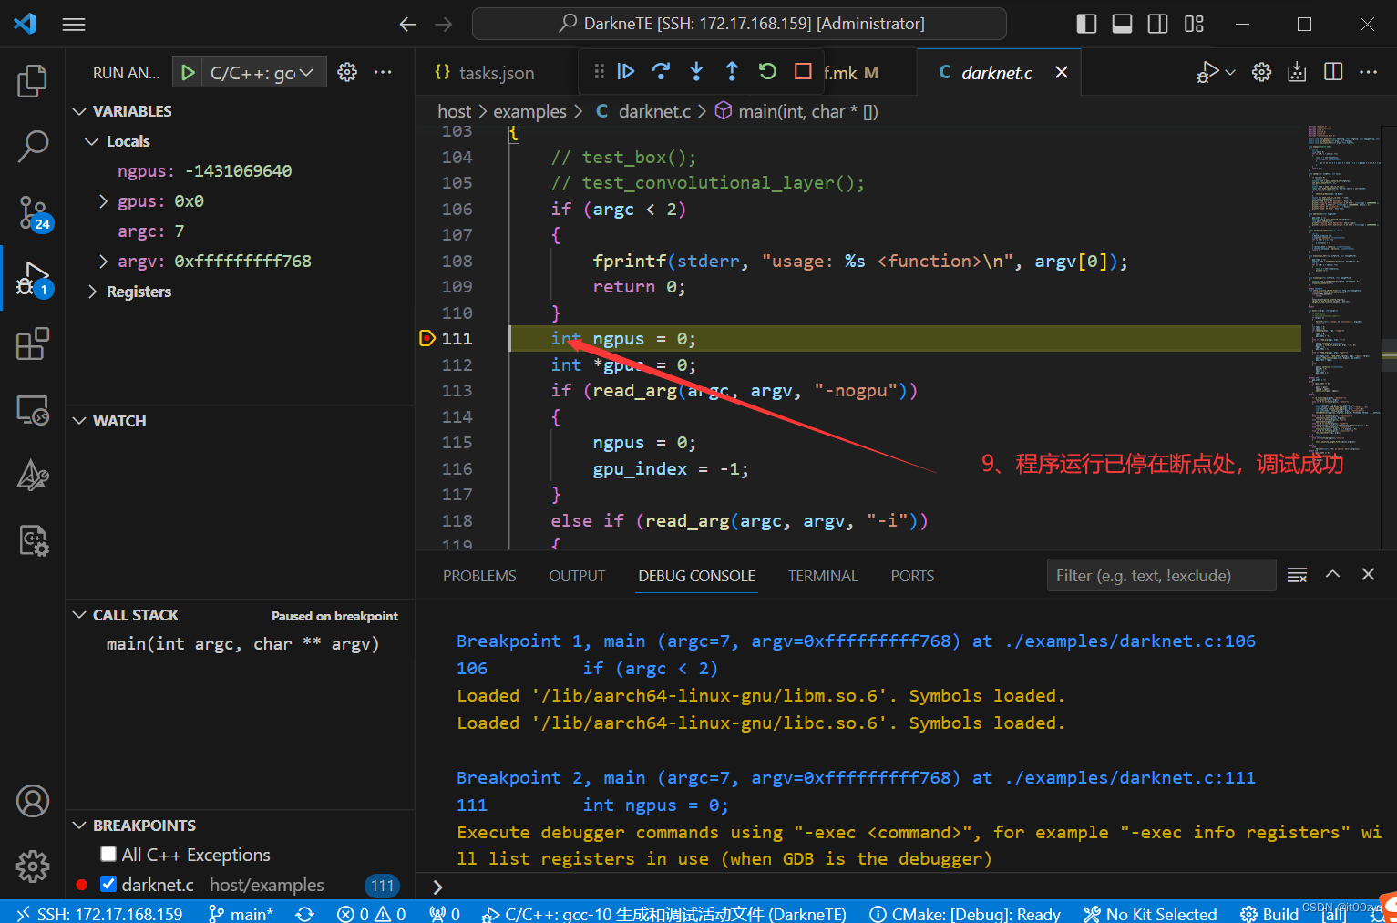Viewport: 1397px width, 923px height.
Task: Open the CMake view in activity bar
Action: (x=33, y=476)
